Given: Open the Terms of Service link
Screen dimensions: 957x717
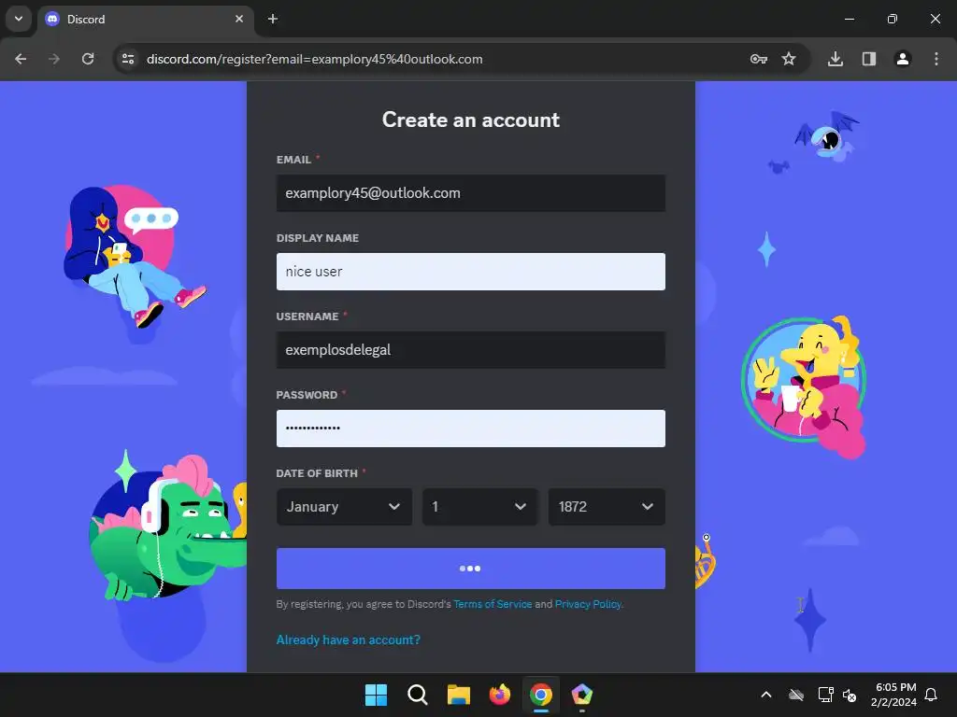Looking at the screenshot, I should (493, 604).
